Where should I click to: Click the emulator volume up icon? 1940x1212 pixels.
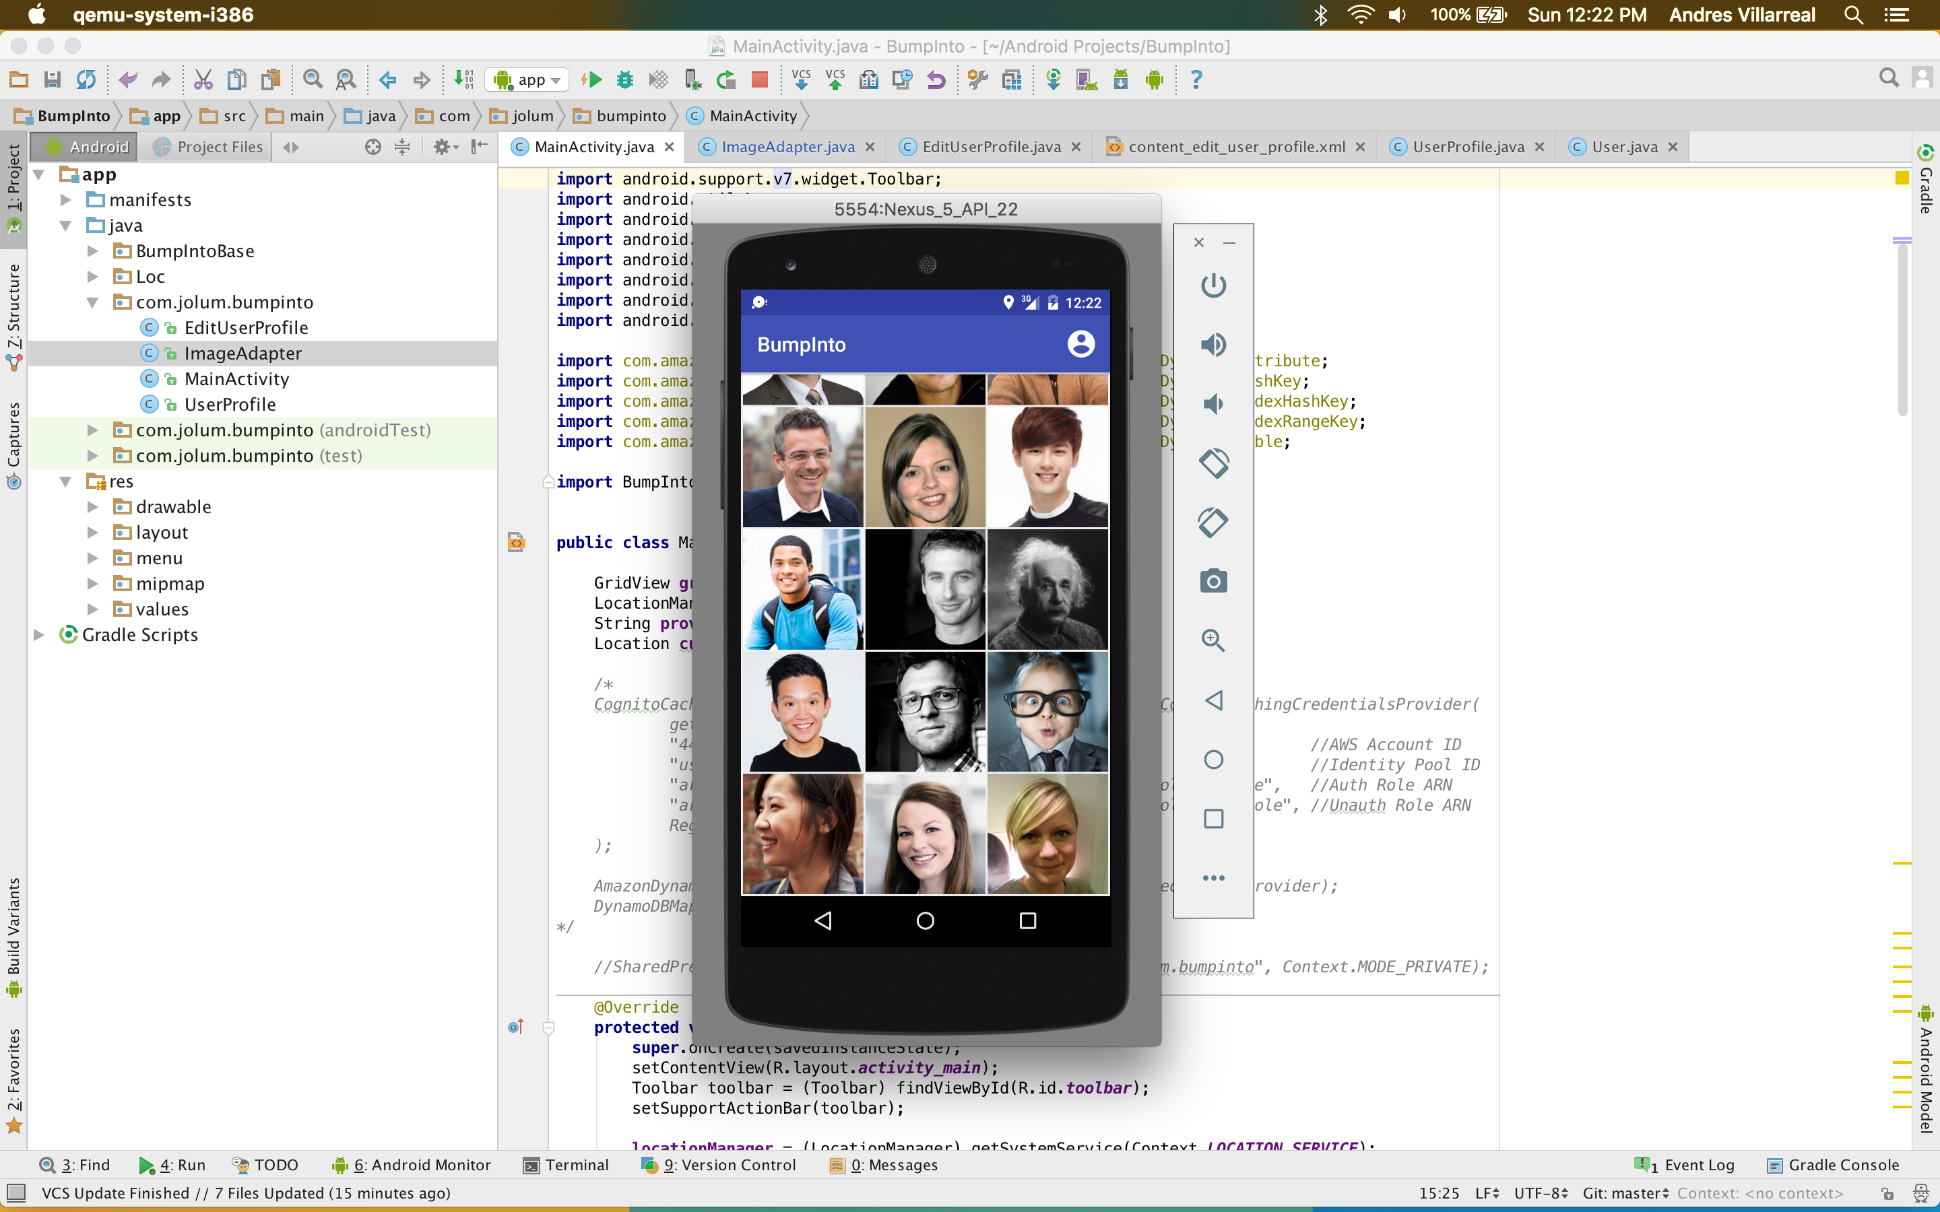pos(1213,345)
